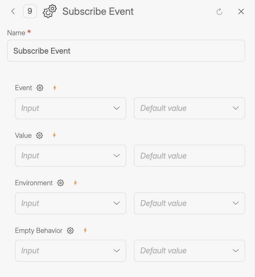Click the Default value dropdown under Event

pos(189,108)
